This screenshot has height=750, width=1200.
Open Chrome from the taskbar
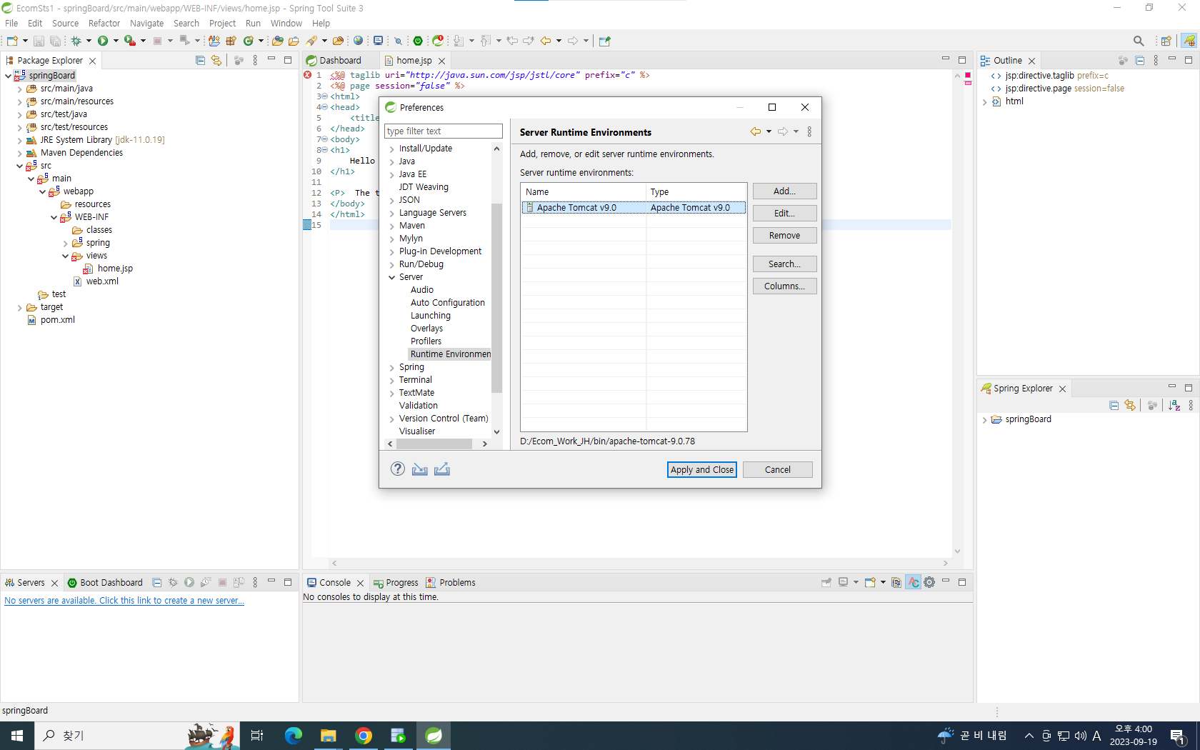point(364,736)
